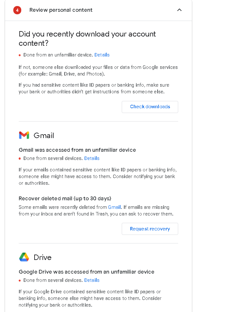Click red bullet in the Drive section

click(20, 281)
